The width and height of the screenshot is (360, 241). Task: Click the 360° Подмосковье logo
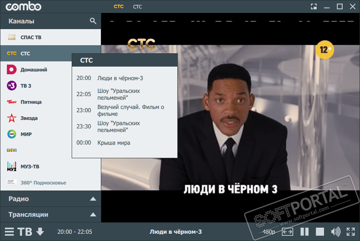click(x=12, y=182)
